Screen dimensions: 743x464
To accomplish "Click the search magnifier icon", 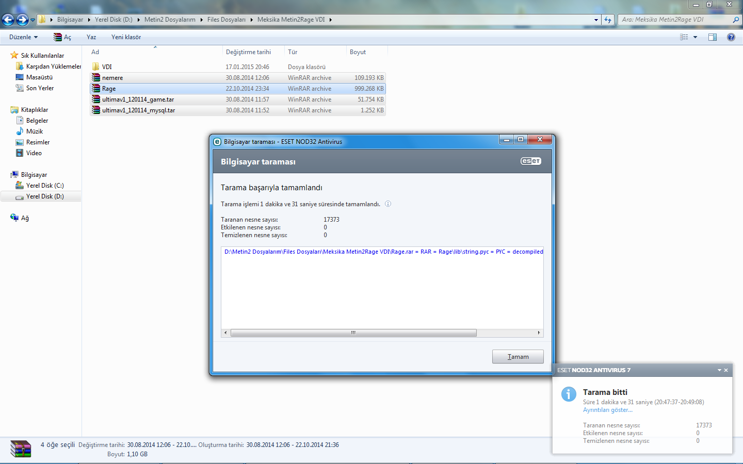I will (x=736, y=20).
